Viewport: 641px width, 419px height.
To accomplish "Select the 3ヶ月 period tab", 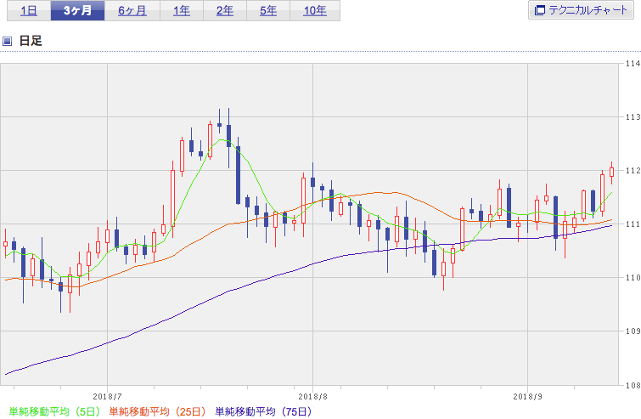I will click(x=77, y=11).
